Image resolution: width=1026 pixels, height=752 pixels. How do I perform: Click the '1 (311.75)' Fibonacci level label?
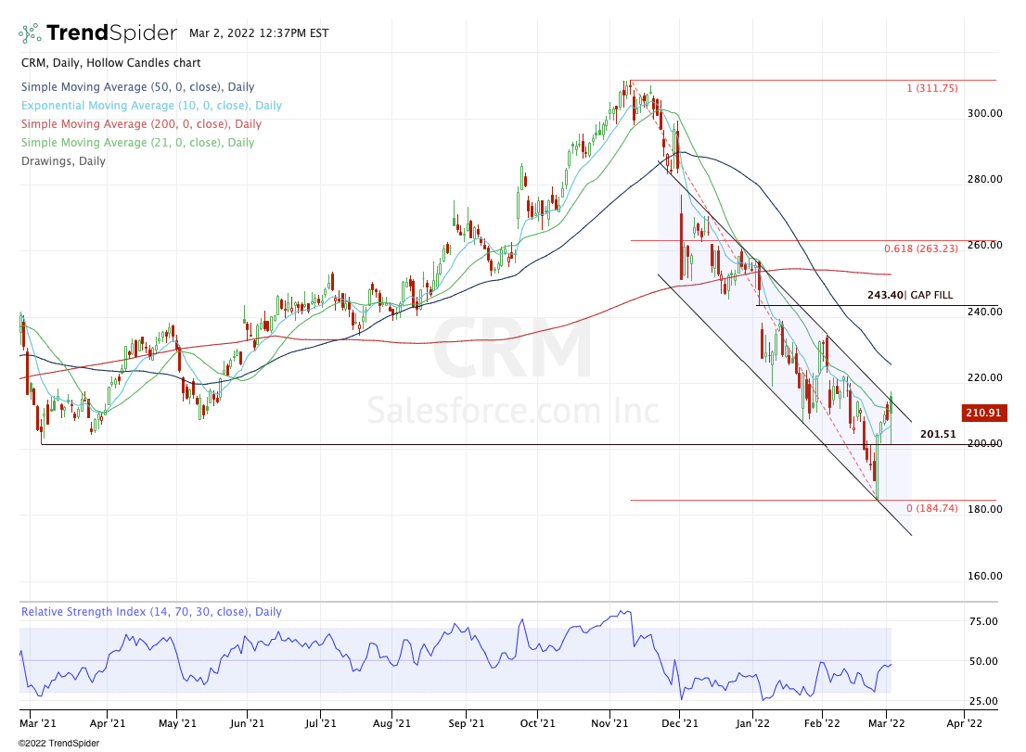pyautogui.click(x=931, y=88)
